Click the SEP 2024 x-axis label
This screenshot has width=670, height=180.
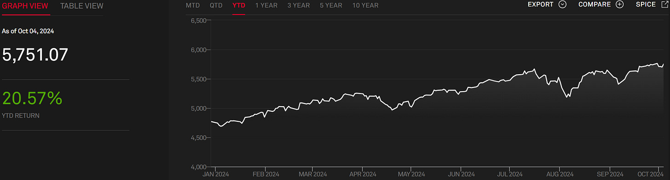pyautogui.click(x=610, y=174)
